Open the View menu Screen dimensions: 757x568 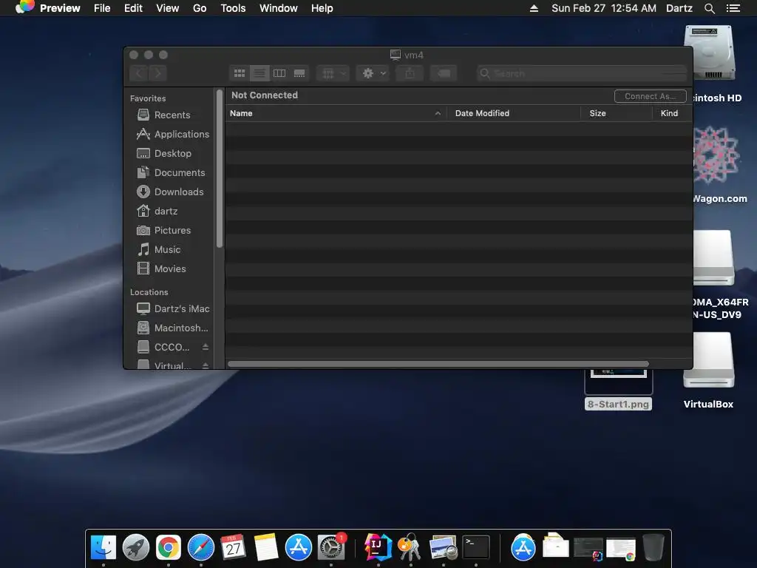coord(168,8)
